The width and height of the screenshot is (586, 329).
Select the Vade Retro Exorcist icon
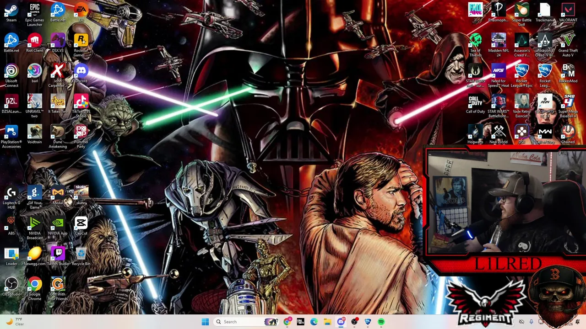(521, 106)
